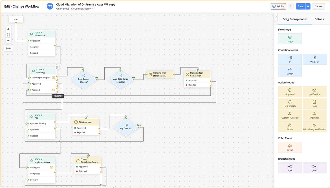Select the Switch condition node
The image size is (330, 188).
pos(290,71)
